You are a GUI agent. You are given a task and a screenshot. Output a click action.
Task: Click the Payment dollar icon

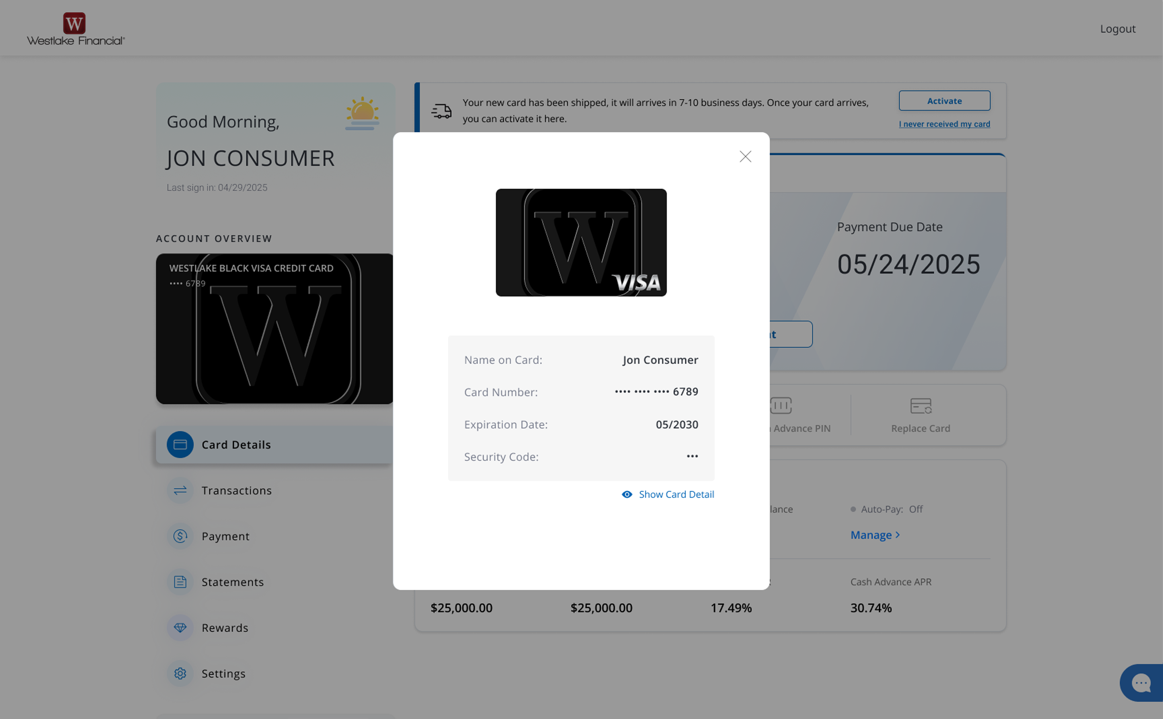[x=180, y=536]
